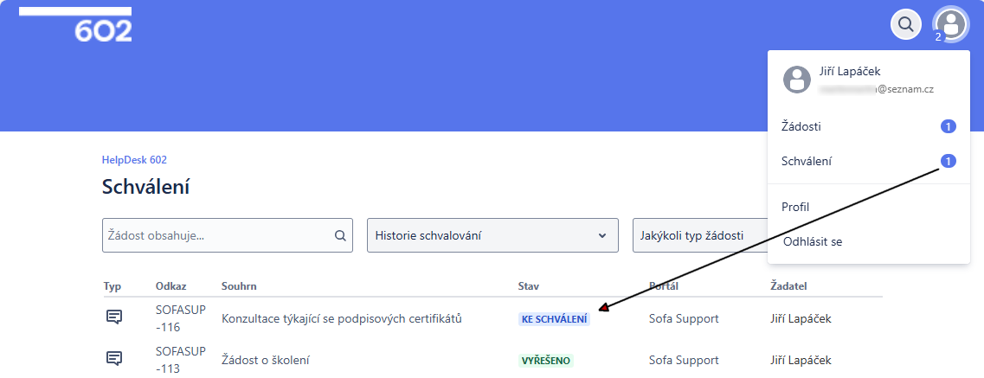Open the user avatar menu icon
This screenshot has height=378, width=984.
951,24
